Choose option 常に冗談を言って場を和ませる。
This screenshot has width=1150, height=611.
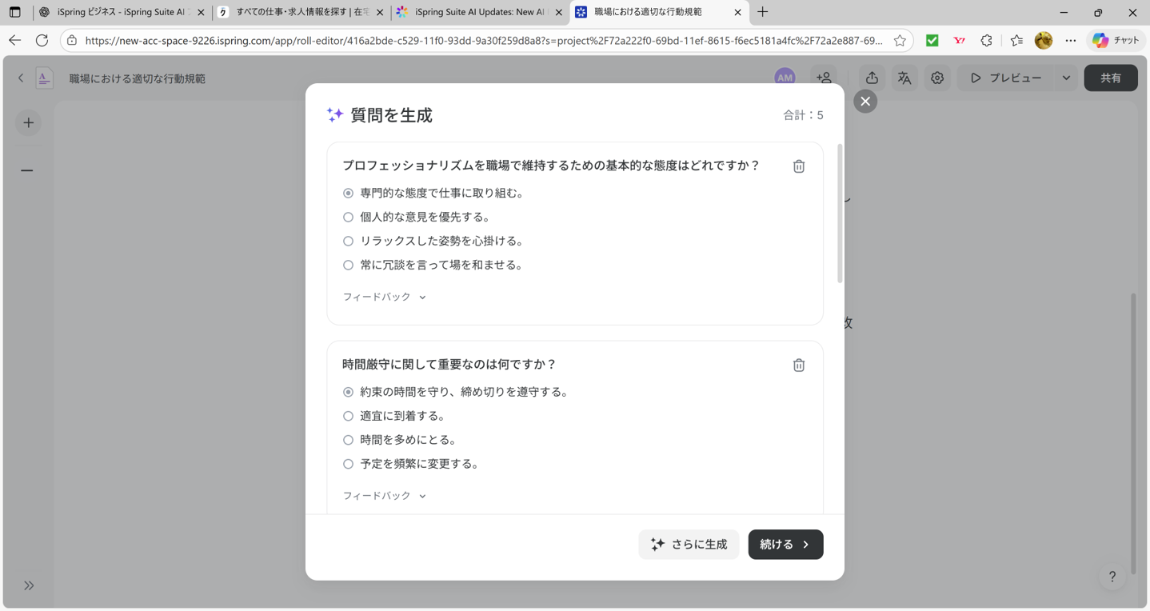pos(348,265)
